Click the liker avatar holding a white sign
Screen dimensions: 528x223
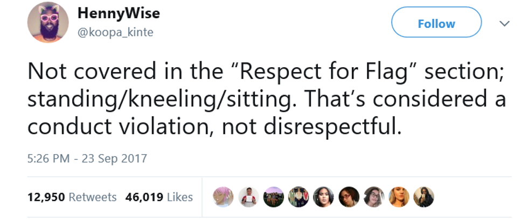pos(248,197)
